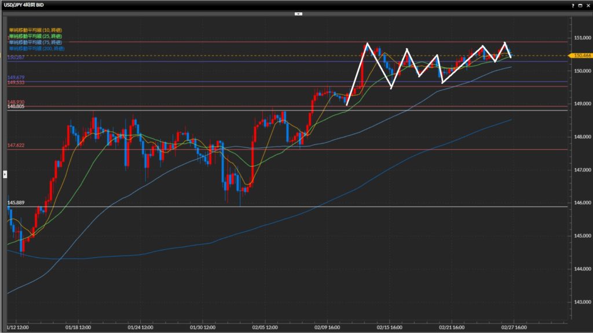Image resolution: width=593 pixels, height=333 pixels.
Task: Click the 150.287 blue line label
Action: point(16,58)
